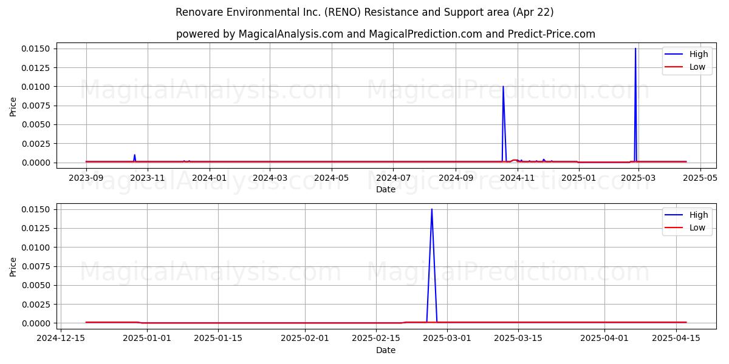The width and height of the screenshot is (729, 364).
Task: Click the 2025-04-01 label on bottom chart
Action: 605,339
